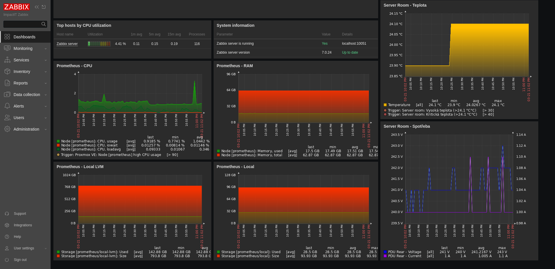The height and width of the screenshot is (269, 555).
Task: Open the Inventory menu
Action: click(x=22, y=72)
